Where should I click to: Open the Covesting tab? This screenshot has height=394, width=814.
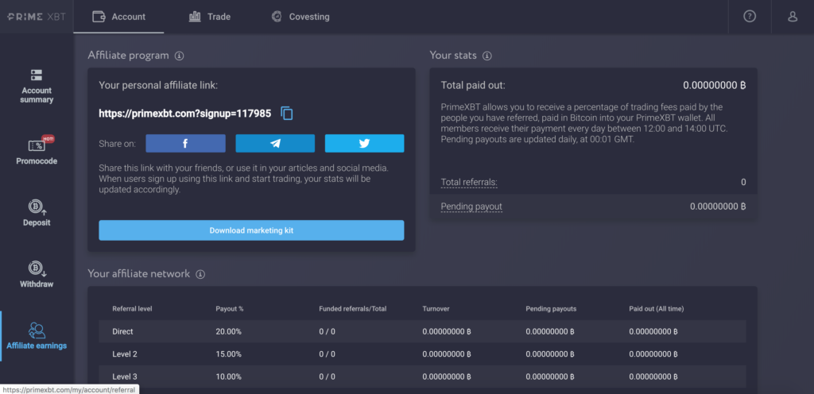[300, 17]
